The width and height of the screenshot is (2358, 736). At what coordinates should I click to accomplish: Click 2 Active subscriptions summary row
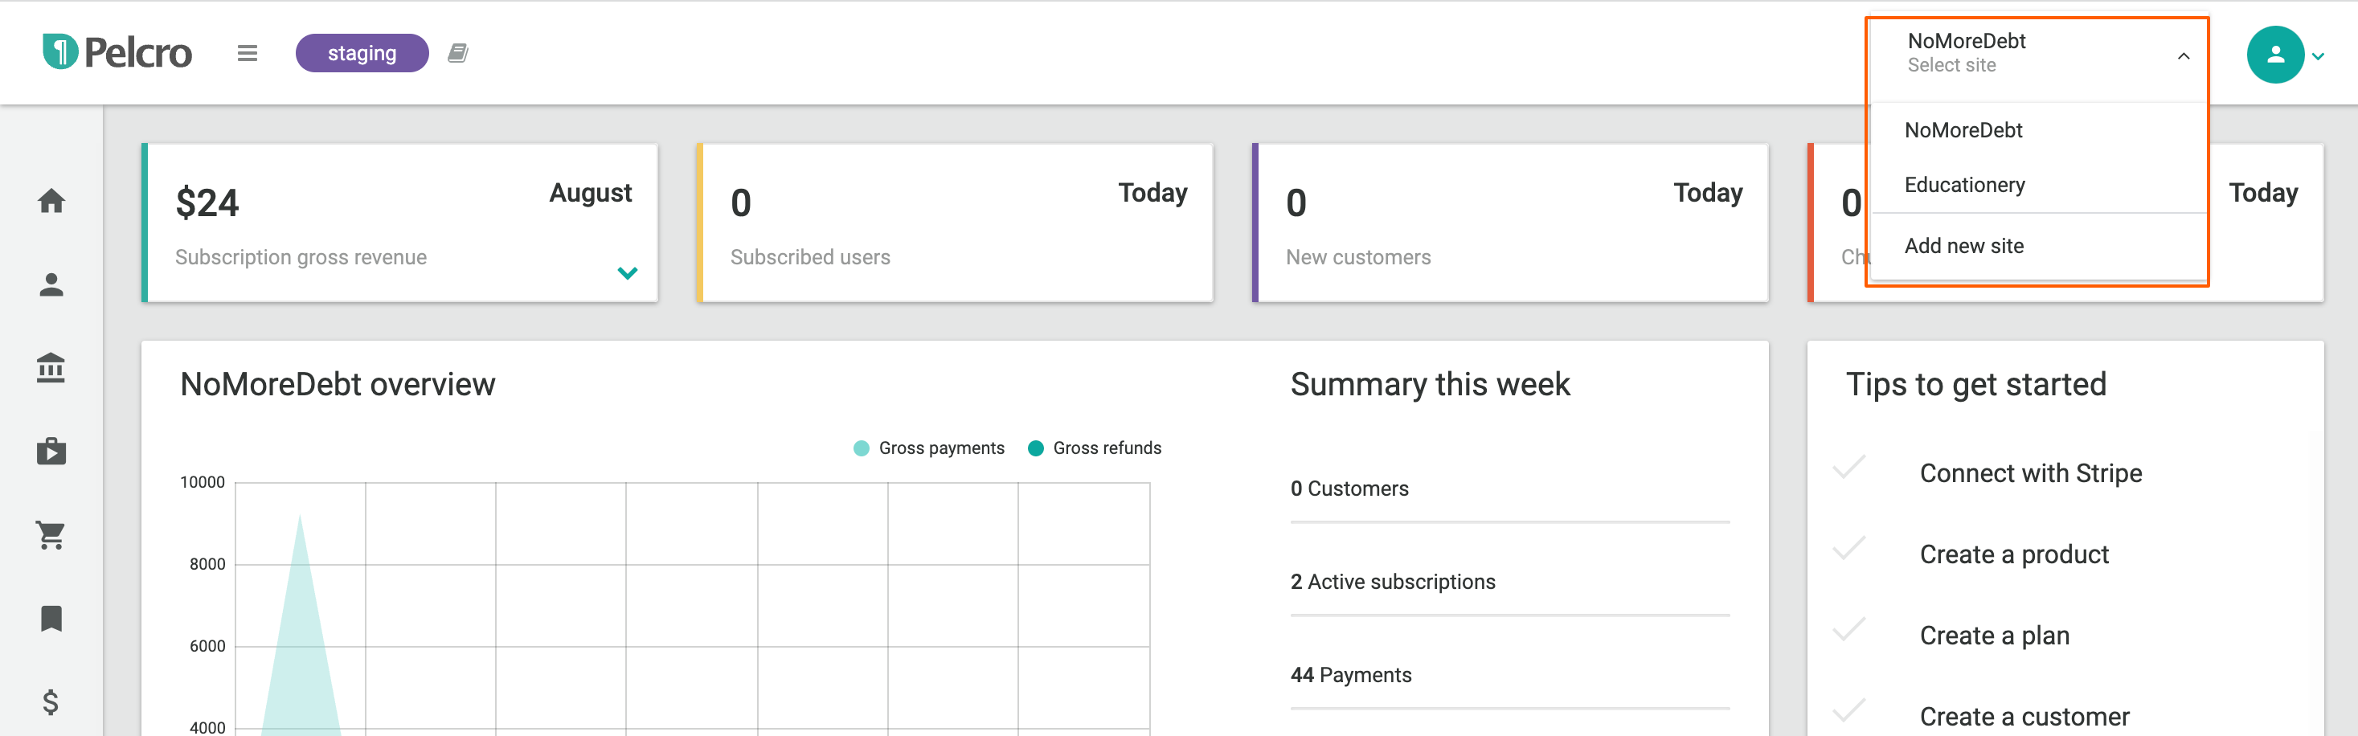(x=1509, y=583)
